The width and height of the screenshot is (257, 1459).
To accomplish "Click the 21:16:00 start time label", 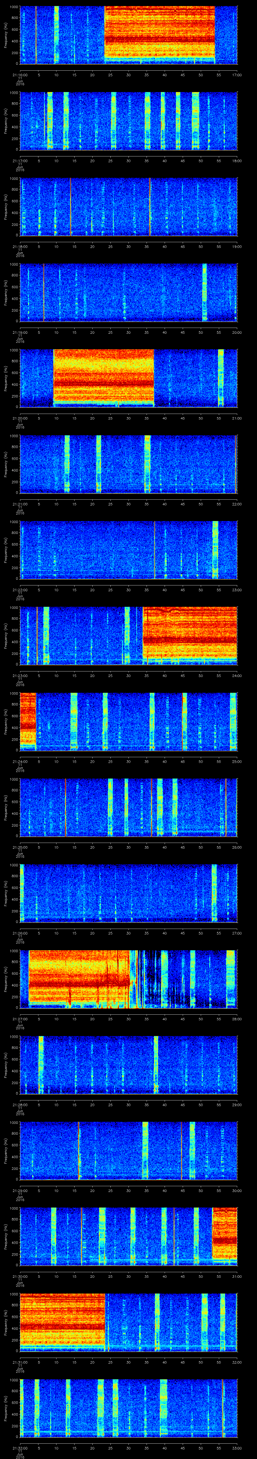I will [20, 75].
